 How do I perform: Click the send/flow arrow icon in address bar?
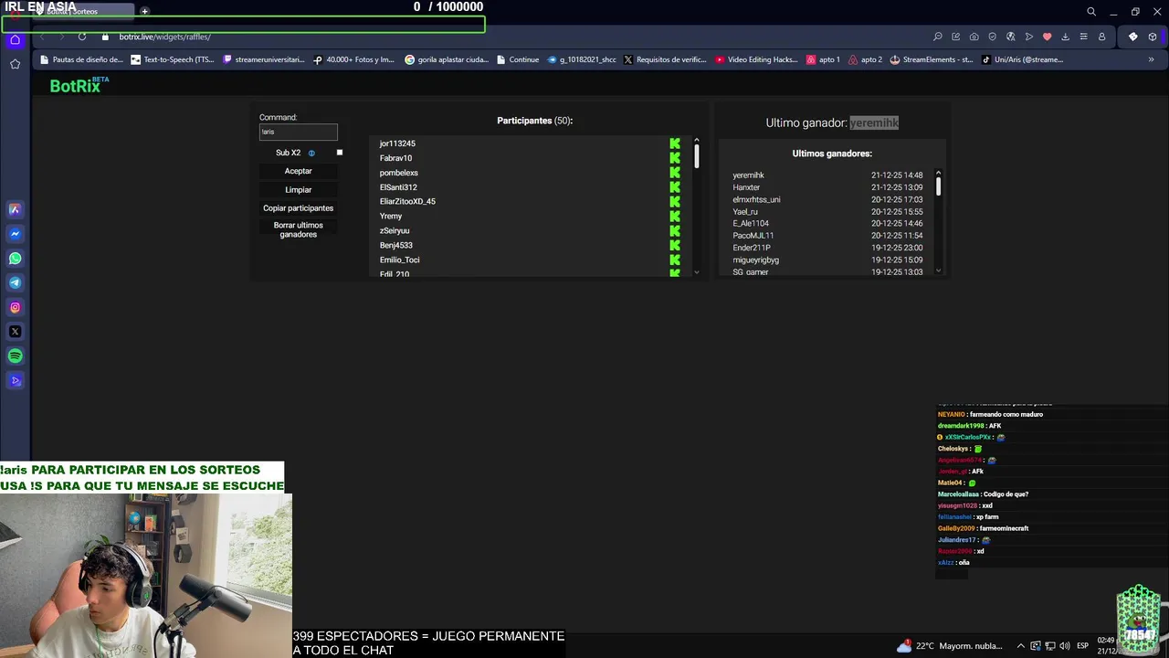[1029, 37]
